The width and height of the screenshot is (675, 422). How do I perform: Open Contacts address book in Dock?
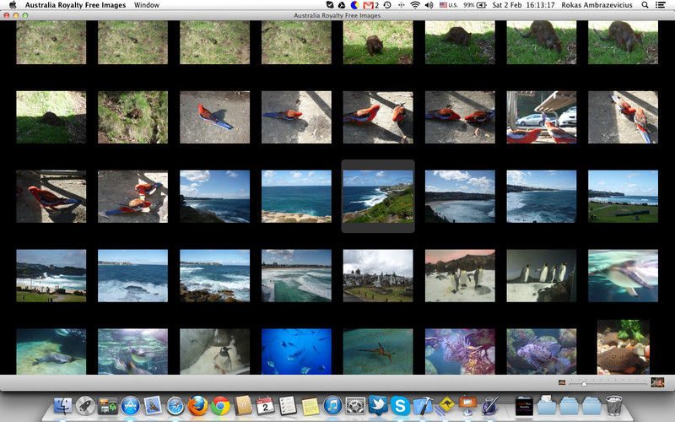pos(243,406)
